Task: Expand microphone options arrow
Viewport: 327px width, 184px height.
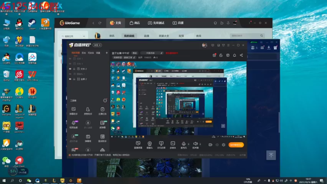Action: (188, 144)
